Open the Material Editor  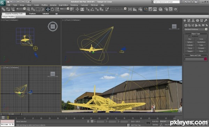pos(161,9)
